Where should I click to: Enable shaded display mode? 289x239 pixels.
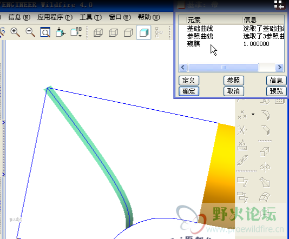pyautogui.click(x=143, y=32)
